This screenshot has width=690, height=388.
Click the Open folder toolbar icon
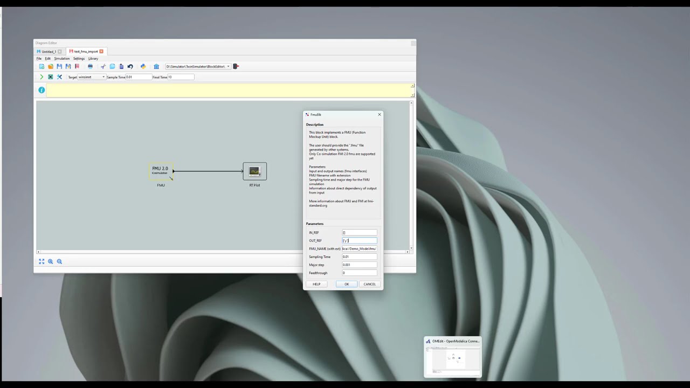click(51, 66)
